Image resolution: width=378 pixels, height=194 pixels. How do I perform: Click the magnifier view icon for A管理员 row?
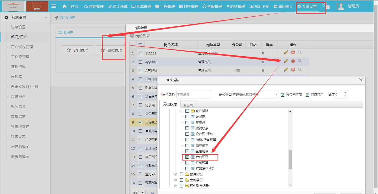(x=300, y=70)
